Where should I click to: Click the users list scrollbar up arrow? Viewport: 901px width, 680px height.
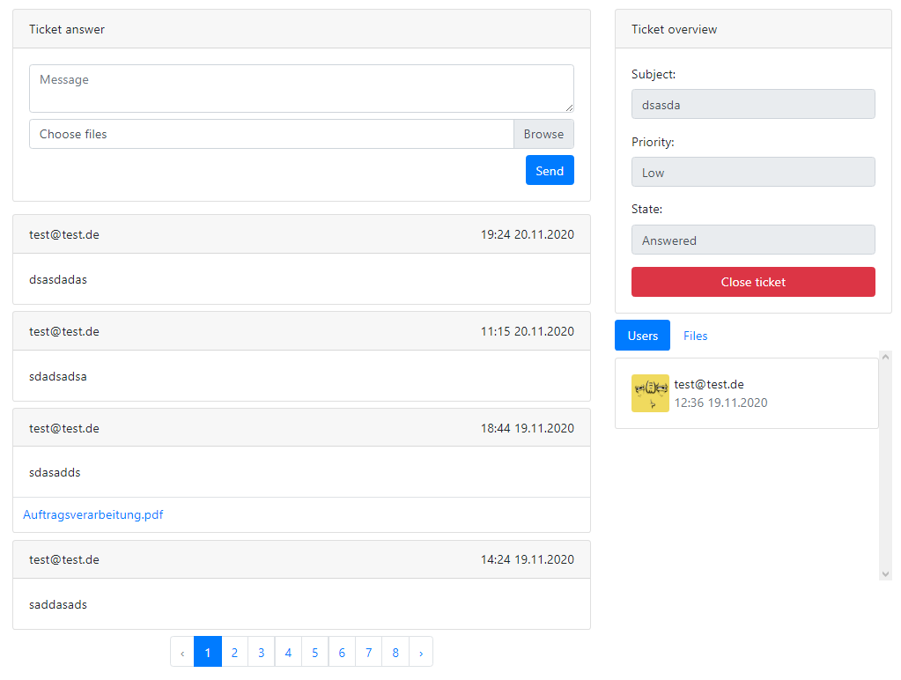click(885, 357)
